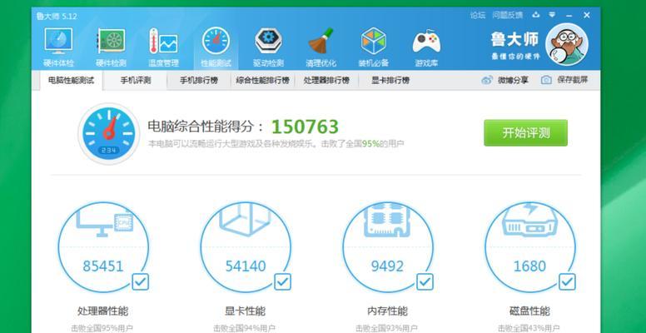Switch to the 处理器排行榜 tab
The height and width of the screenshot is (333, 646).
point(326,81)
